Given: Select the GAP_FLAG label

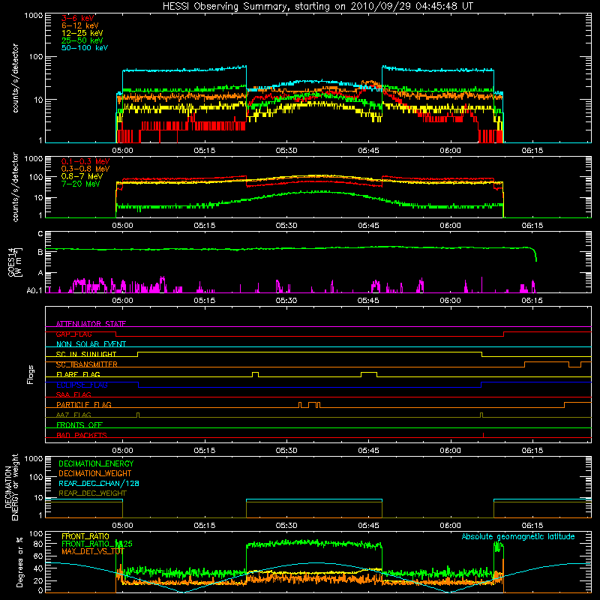Looking at the screenshot, I should (73, 334).
